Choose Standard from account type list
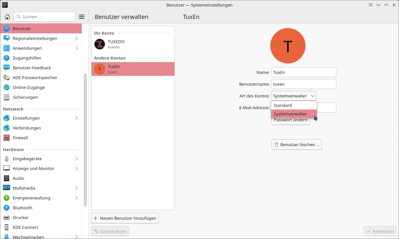This screenshot has height=239, width=399. [x=294, y=105]
